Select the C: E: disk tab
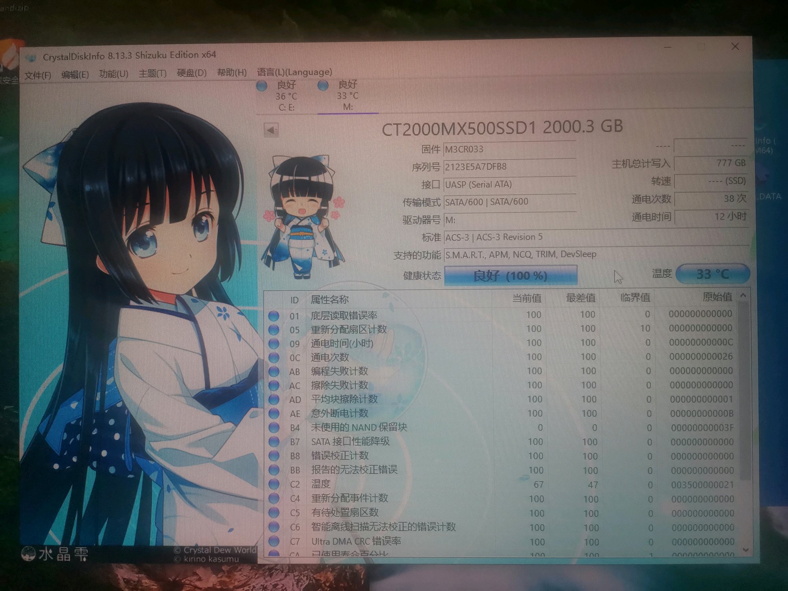Screen dimensions: 788x591 (286, 97)
